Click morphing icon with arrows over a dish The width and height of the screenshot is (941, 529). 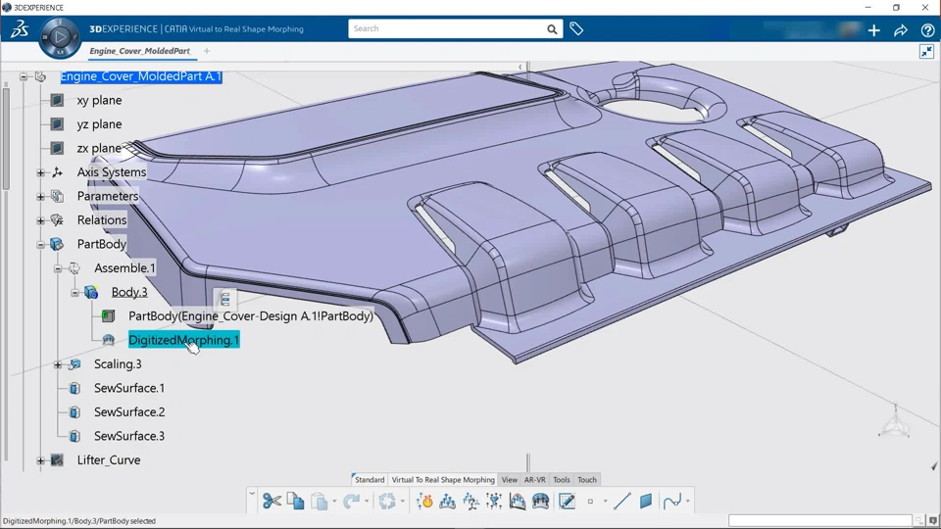(447, 501)
